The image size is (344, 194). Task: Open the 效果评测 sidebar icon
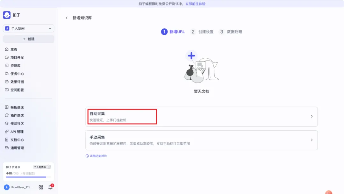pyautogui.click(x=7, y=82)
